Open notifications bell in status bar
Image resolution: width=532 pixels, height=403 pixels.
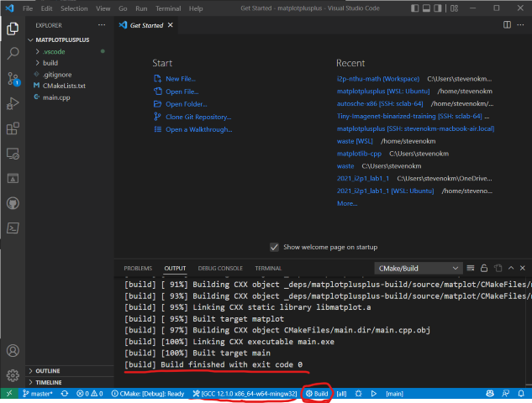521,394
